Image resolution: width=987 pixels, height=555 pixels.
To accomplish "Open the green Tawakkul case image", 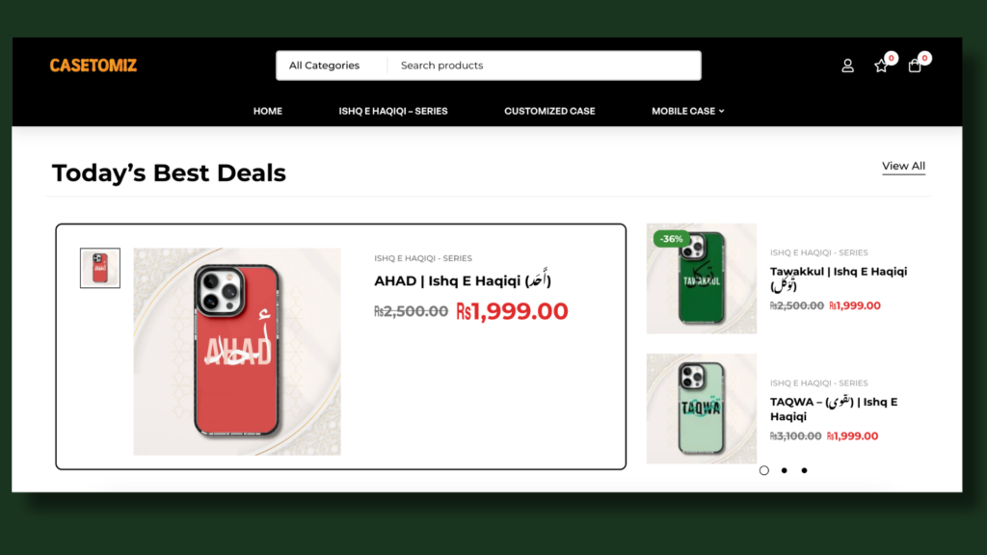I will 702,278.
